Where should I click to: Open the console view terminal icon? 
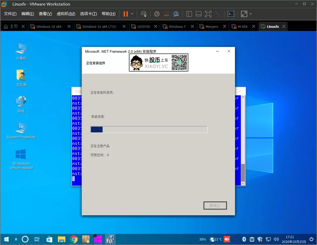tap(231, 14)
